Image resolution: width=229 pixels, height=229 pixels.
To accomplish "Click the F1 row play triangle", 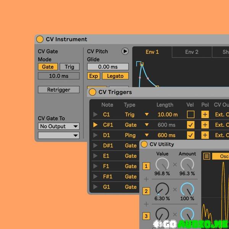I will coord(95,166).
